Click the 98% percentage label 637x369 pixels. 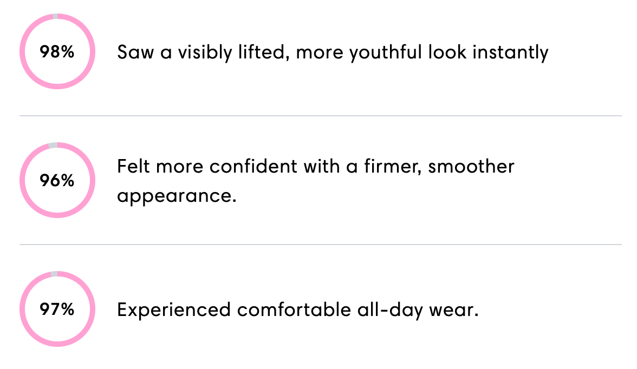57,51
